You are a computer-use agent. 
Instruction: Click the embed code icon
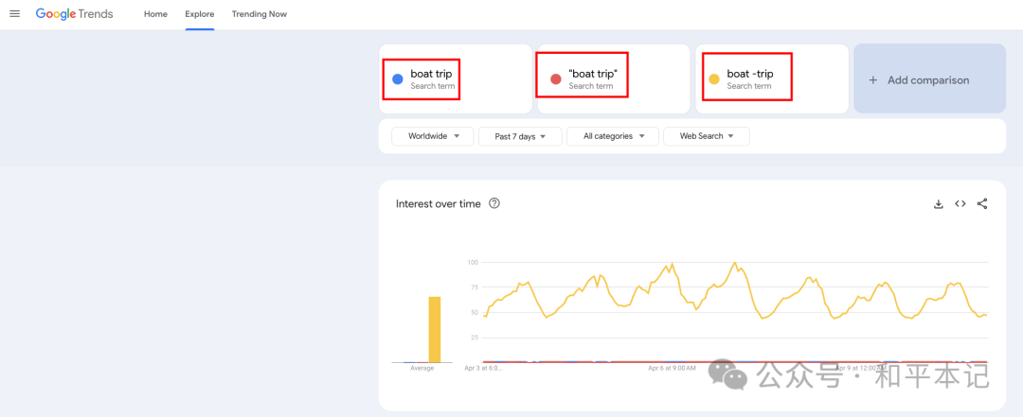pos(960,204)
